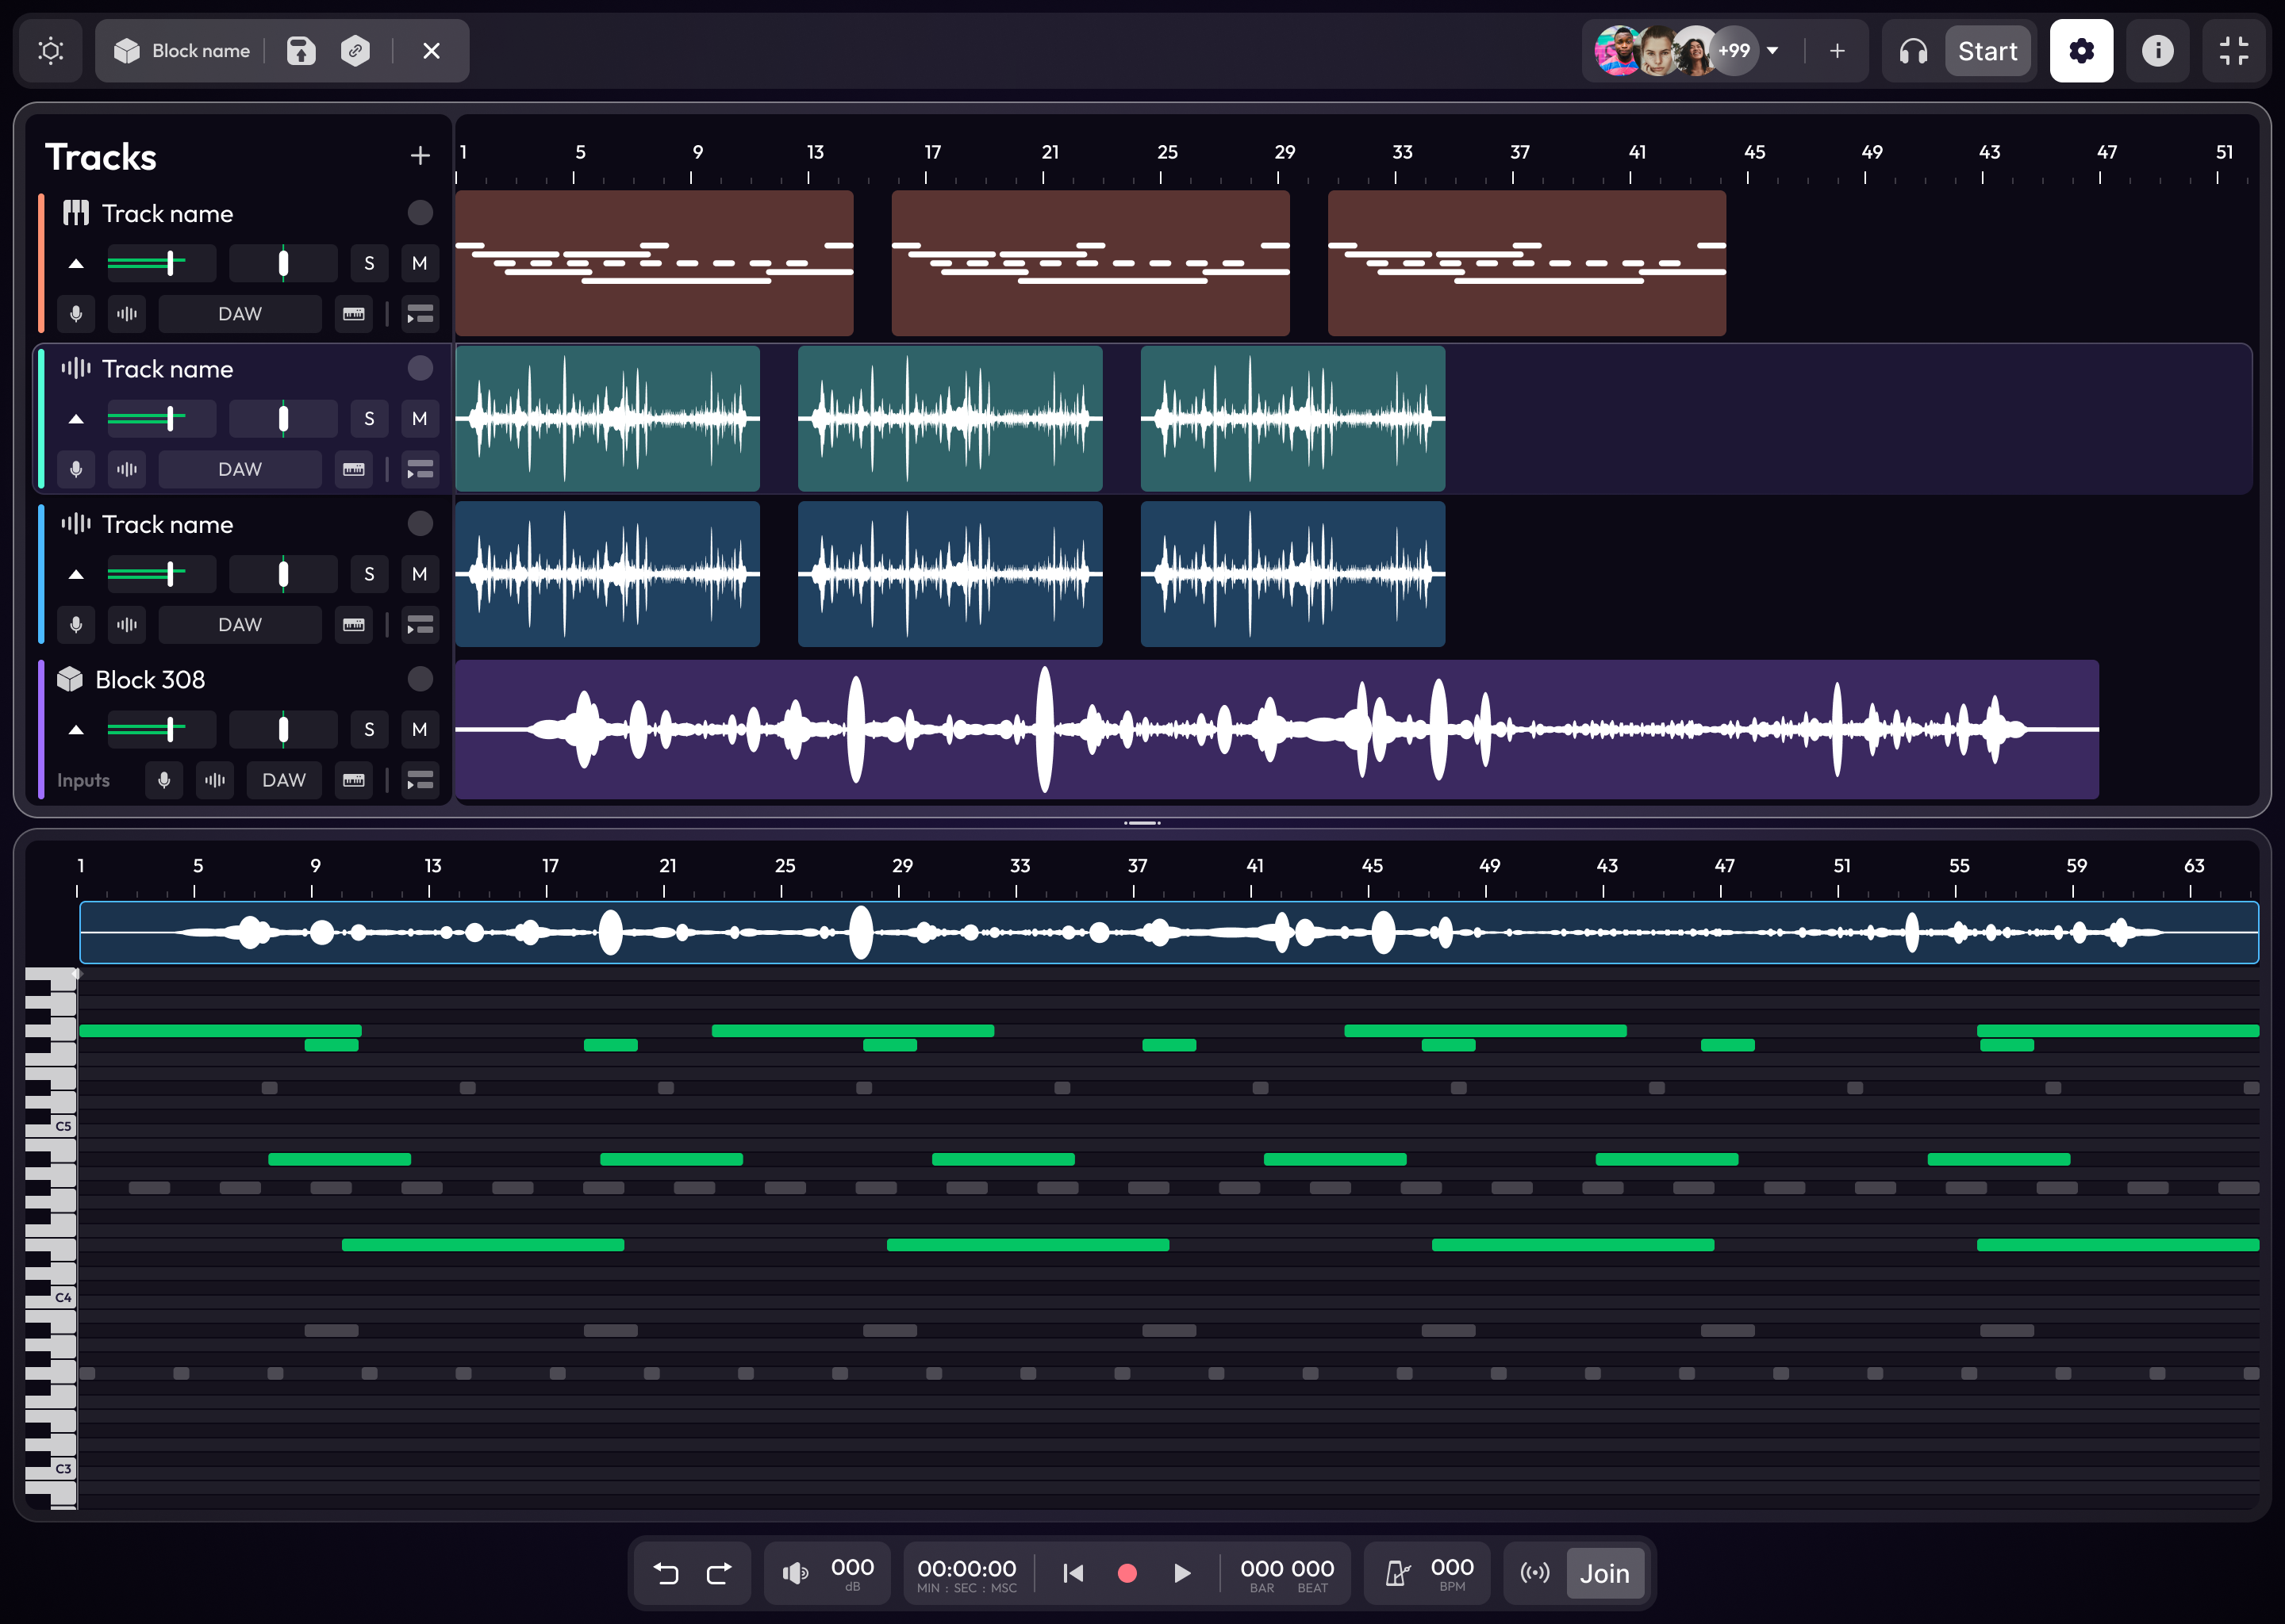Image resolution: width=2285 pixels, height=1624 pixels.
Task: Click the Start button
Action: coord(1987,51)
